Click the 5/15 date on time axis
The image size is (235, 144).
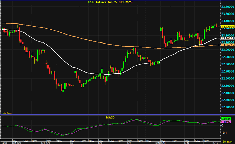pyautogui.click(x=215, y=142)
